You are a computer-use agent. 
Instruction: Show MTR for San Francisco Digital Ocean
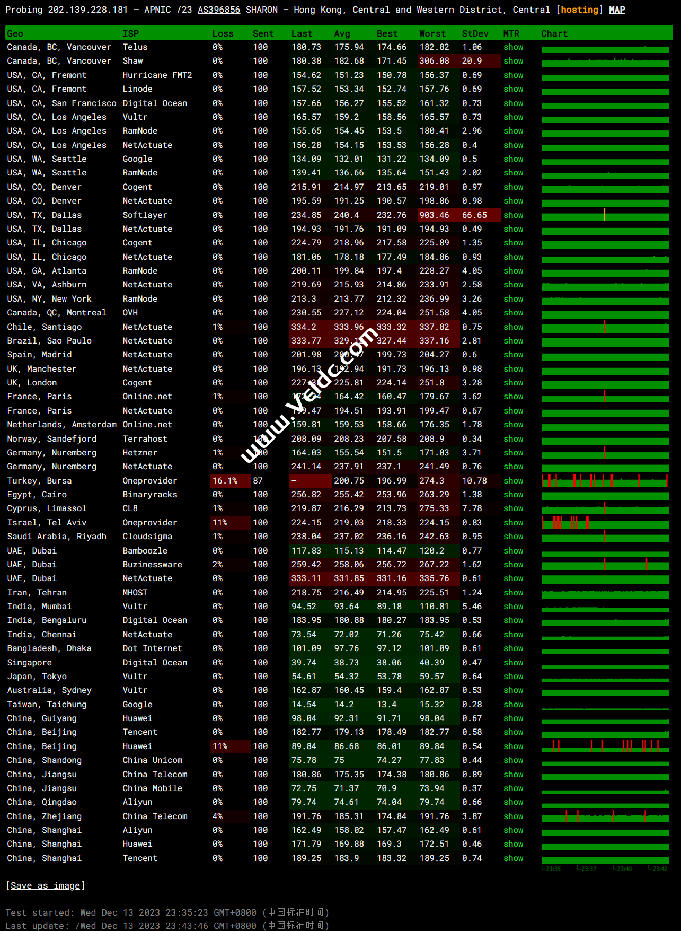pos(514,103)
